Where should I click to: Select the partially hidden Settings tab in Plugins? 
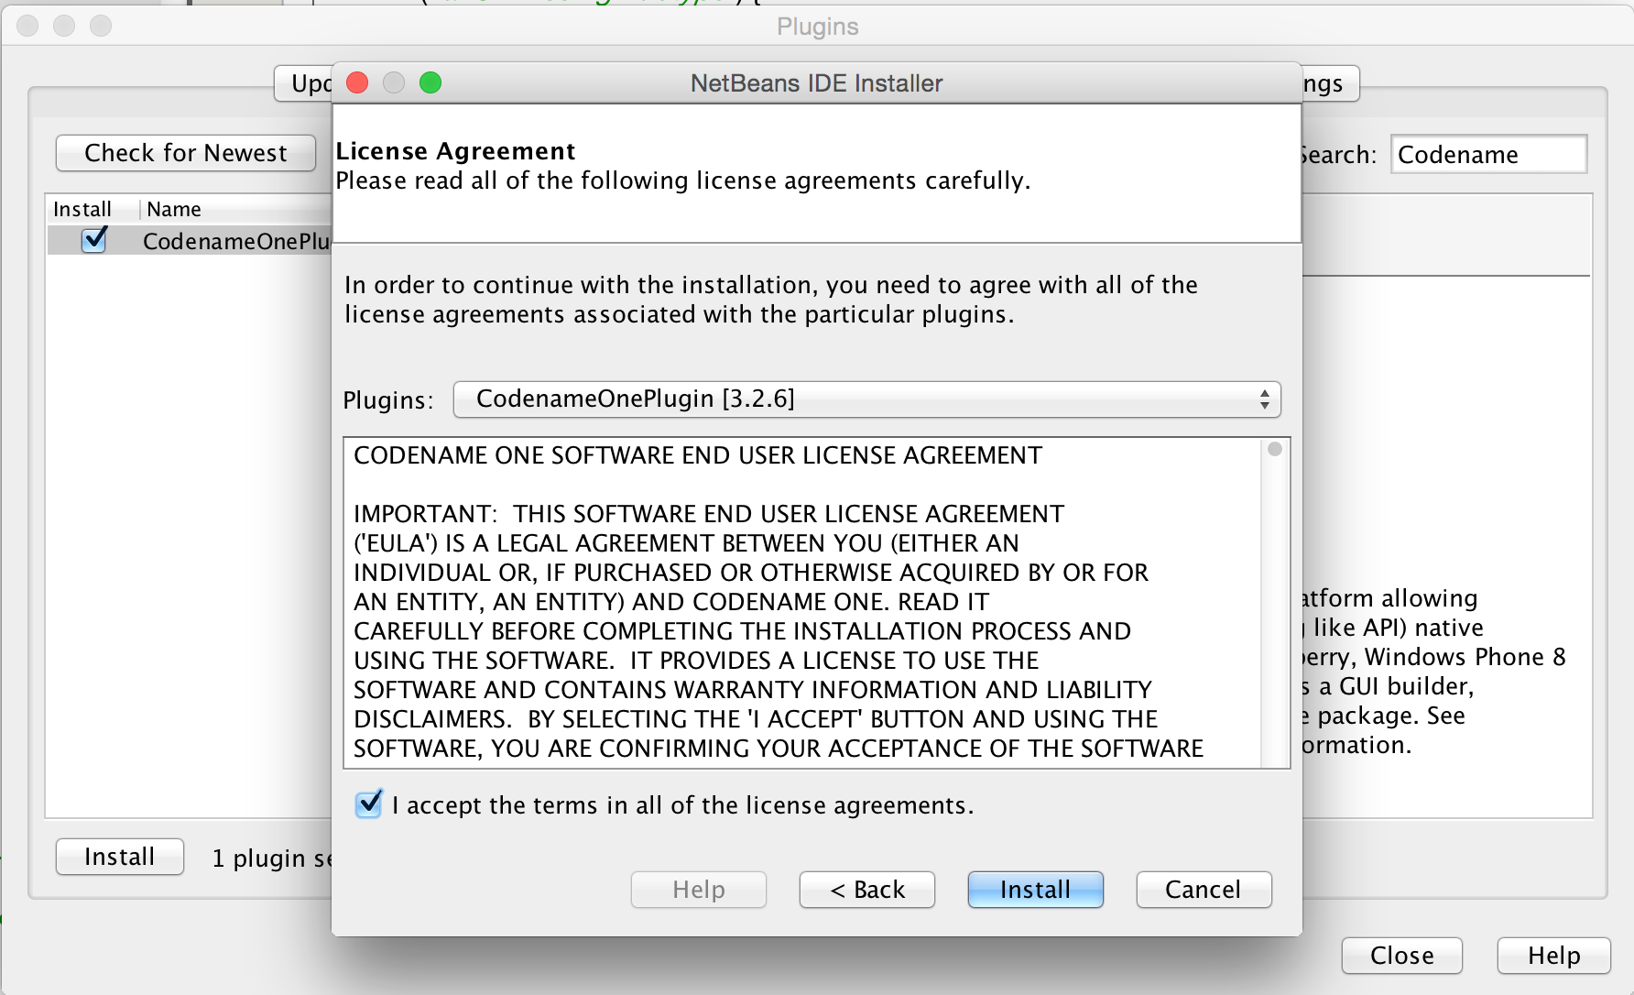click(x=1330, y=83)
